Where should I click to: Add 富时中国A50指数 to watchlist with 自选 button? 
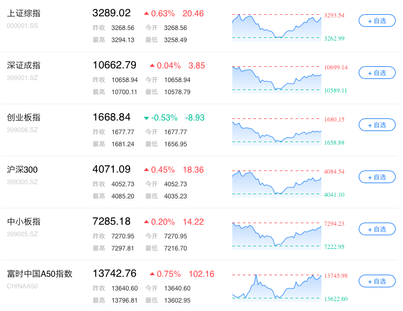(x=377, y=282)
